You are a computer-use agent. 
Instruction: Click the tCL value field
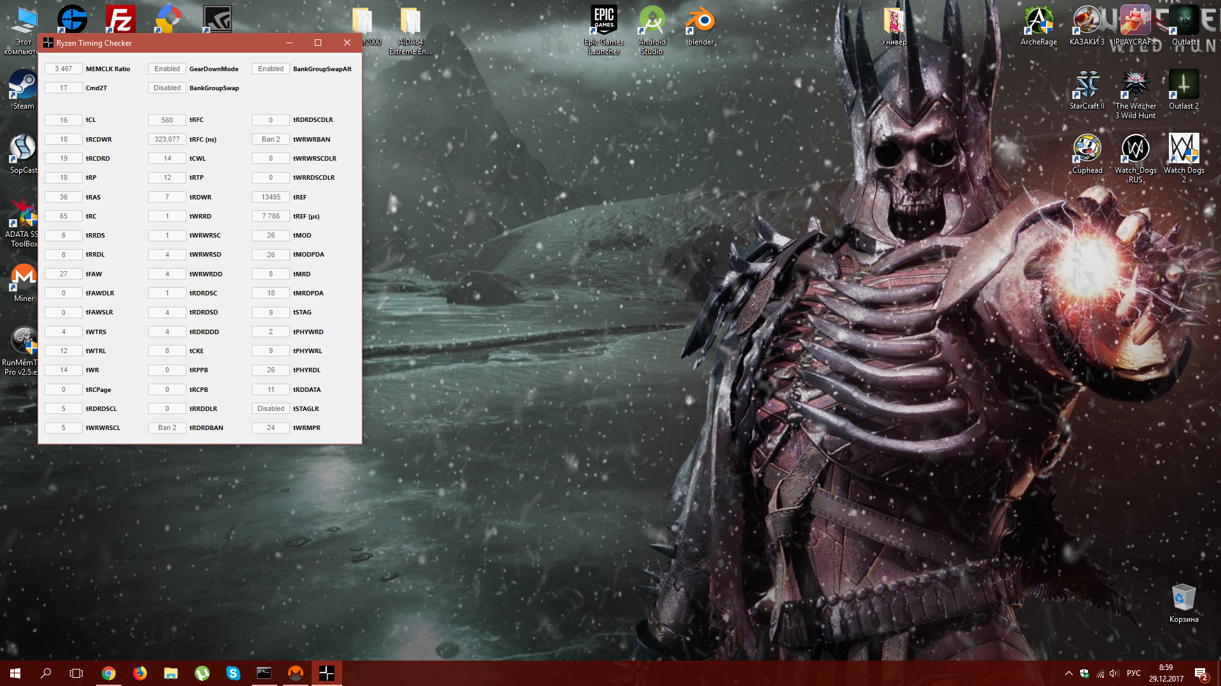click(63, 120)
